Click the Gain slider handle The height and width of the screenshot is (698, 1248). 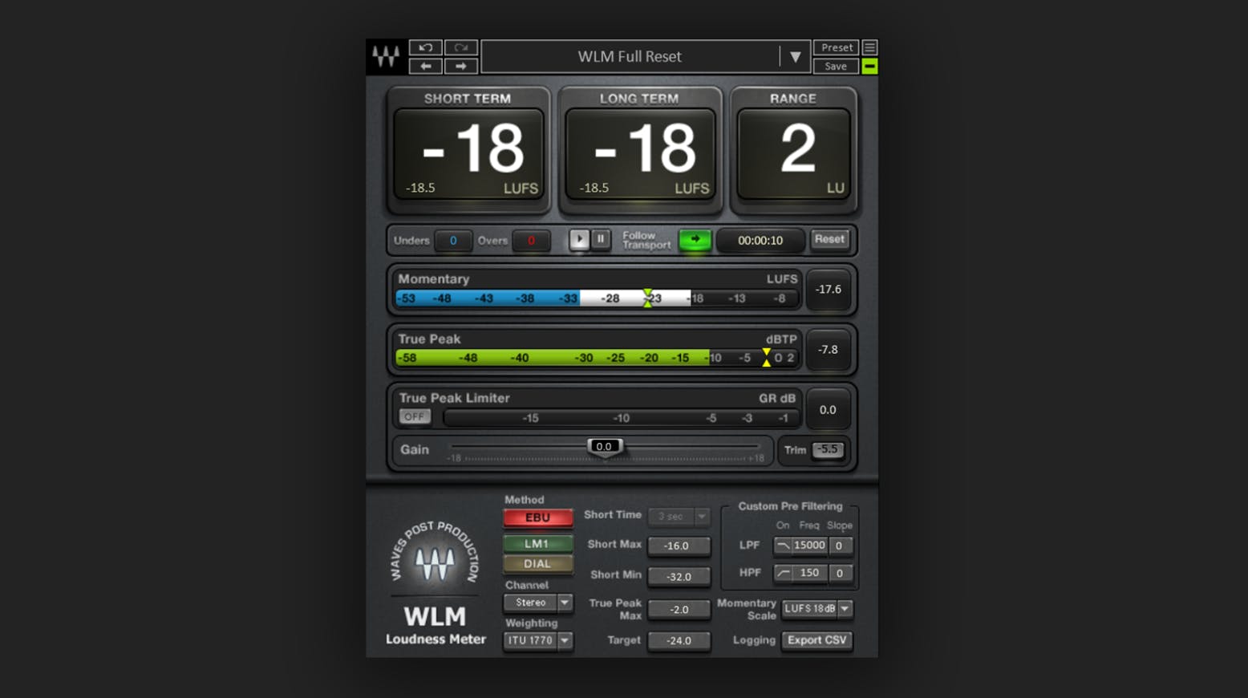click(604, 448)
